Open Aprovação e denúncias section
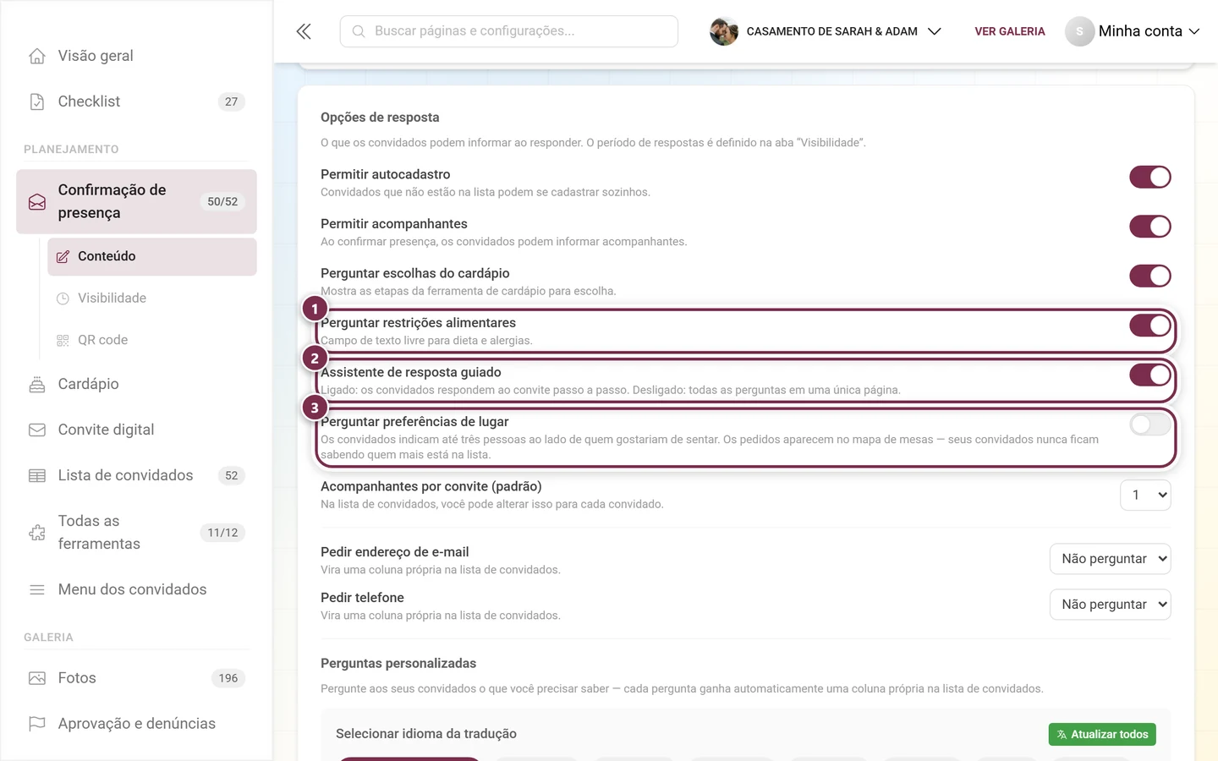This screenshot has width=1218, height=761. (x=136, y=724)
